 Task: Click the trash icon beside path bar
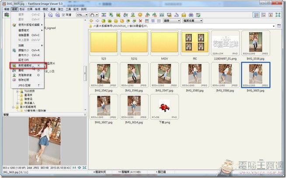[279, 26]
